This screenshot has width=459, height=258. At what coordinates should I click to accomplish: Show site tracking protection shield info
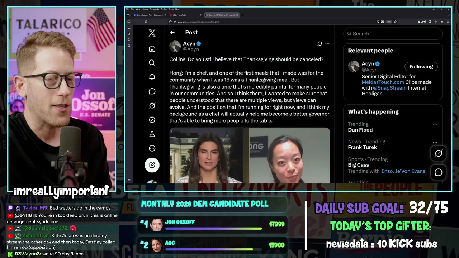(x=170, y=22)
